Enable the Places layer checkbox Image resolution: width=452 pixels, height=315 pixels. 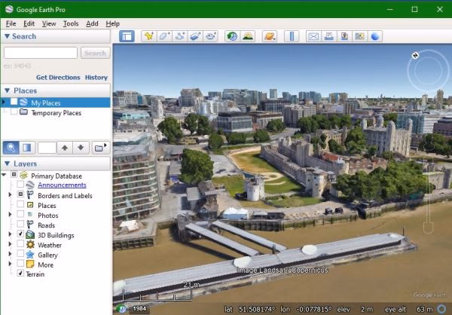pyautogui.click(x=20, y=204)
